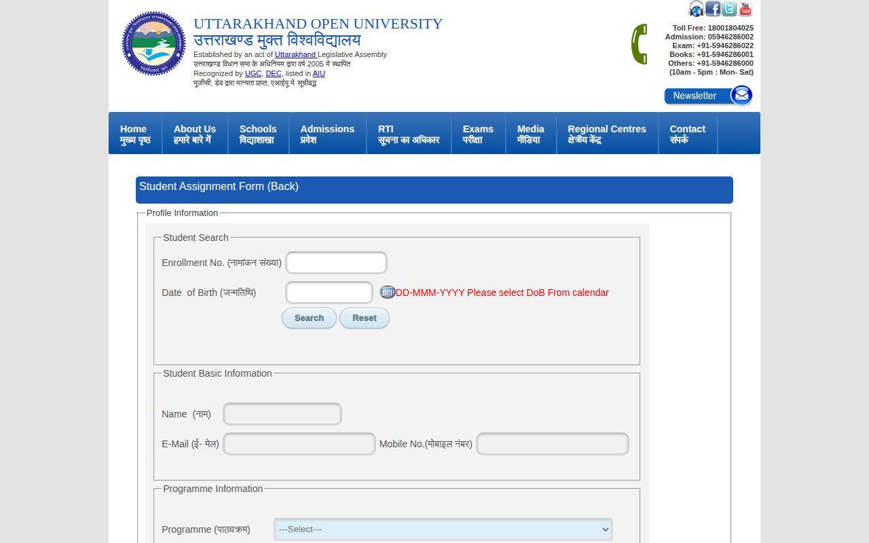Open the date of birth calendar icon
The image size is (869, 543).
(387, 293)
